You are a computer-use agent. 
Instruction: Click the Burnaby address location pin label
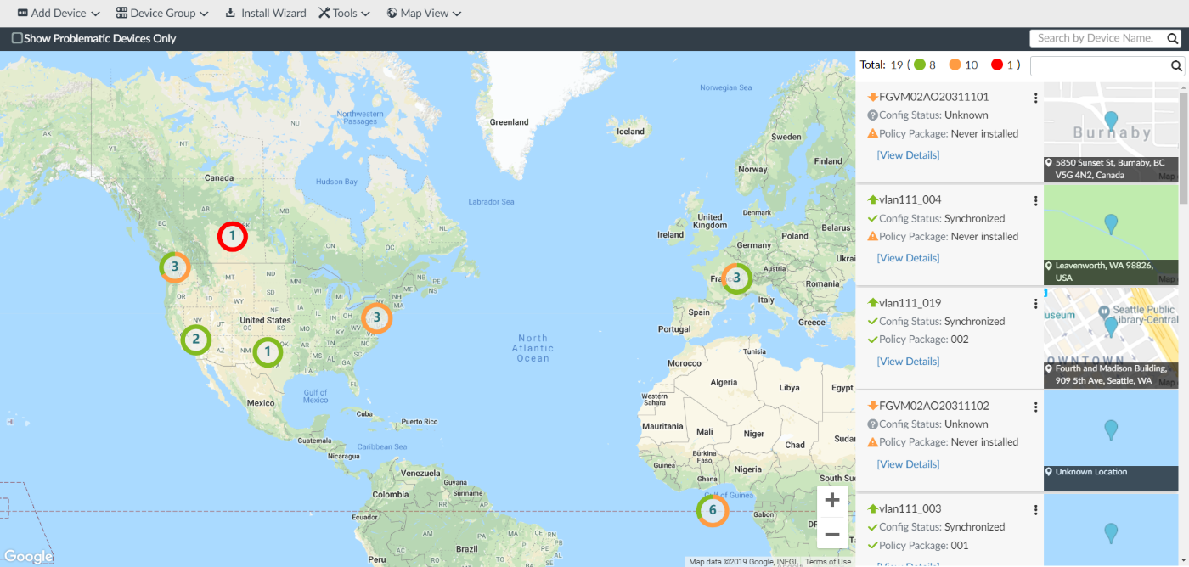tap(1111, 169)
